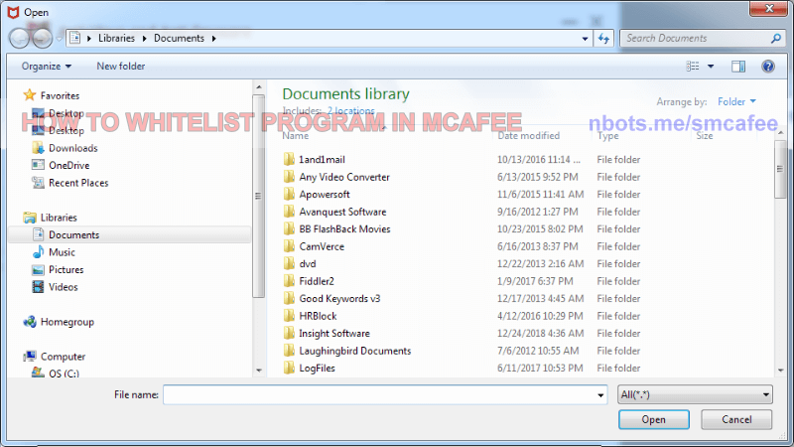794x447 pixels.
Task: Click the Back navigation arrow
Action: click(19, 38)
